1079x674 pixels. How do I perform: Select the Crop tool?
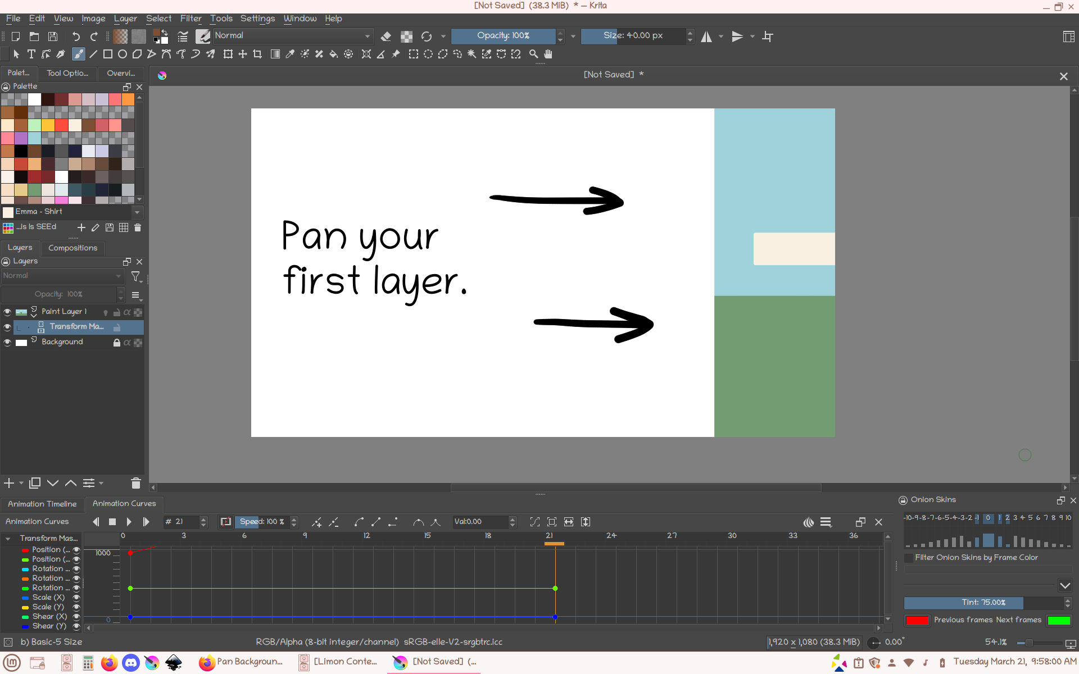click(257, 54)
